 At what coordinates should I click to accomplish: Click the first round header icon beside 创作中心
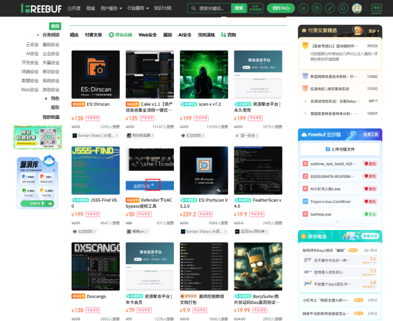[x=304, y=8]
